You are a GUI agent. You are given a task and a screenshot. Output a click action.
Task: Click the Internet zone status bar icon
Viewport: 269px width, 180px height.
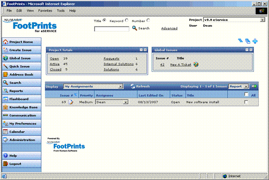click(x=225, y=176)
